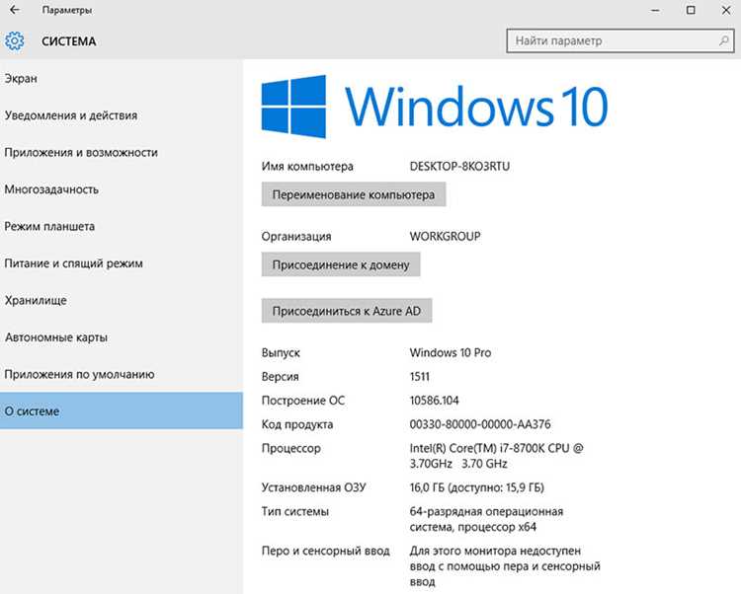Click the Присоединение к домену button
741x594 pixels.
(341, 264)
